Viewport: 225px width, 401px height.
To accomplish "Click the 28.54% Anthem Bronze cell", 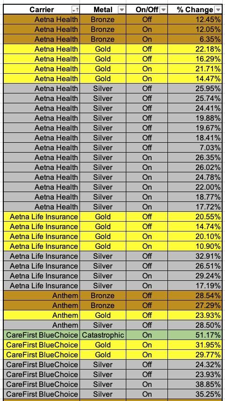I will tap(195, 295).
